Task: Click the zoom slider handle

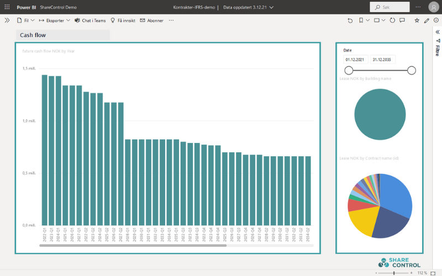Action: click(x=394, y=273)
